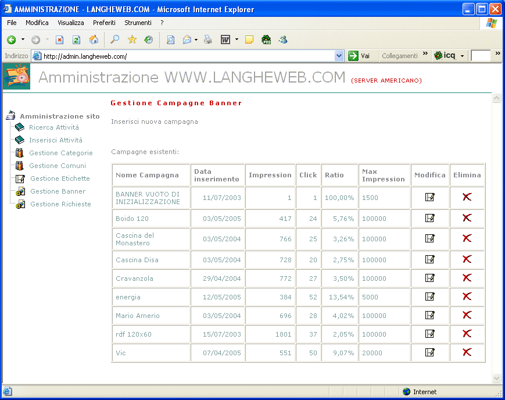Click the Amministrazione sito tree root
Screen dimensions: 505x400
coord(60,116)
